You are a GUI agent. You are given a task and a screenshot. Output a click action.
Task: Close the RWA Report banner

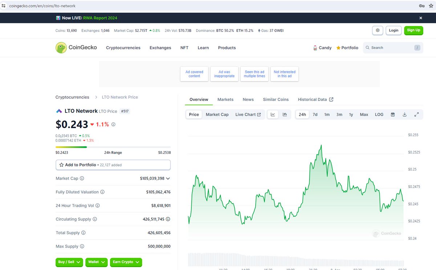tap(421, 18)
